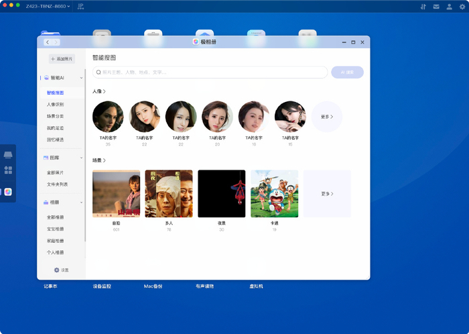Open the portrait with count 35

[108, 117]
